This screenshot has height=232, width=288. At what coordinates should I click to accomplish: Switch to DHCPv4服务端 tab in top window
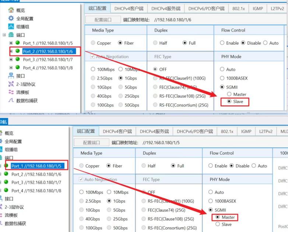tap(166, 8)
